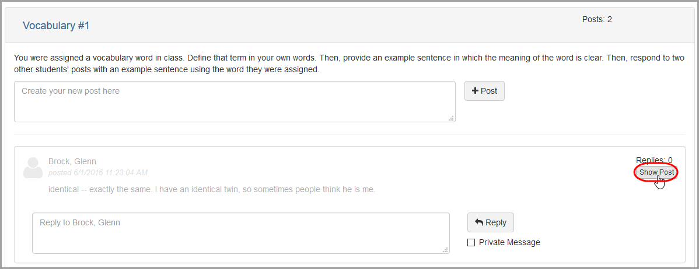Click the curved arrow icon on Reply
Screen dimensions: 699x269
click(479, 222)
